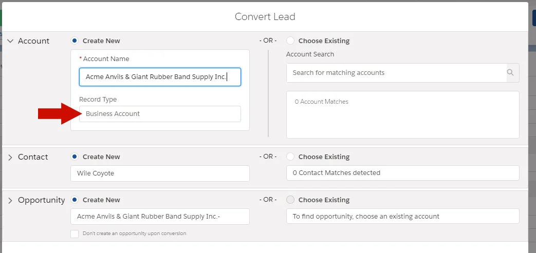
Task: Expand the Opportunity section chevron
Action: coord(10,201)
